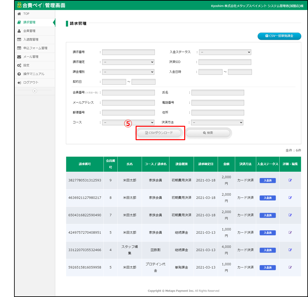Open 申込フォーム管理 menu item
This screenshot has width=308, height=297.
tap(35, 48)
